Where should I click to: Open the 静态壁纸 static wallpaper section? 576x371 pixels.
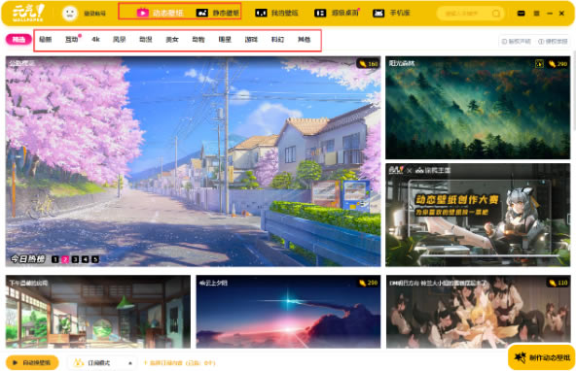tap(218, 13)
